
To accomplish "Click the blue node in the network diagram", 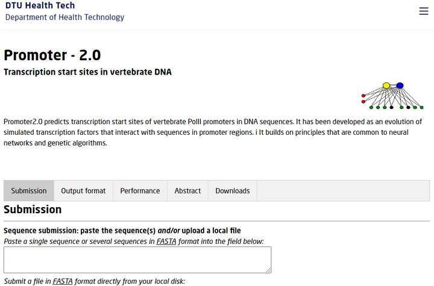I will click(x=400, y=85).
